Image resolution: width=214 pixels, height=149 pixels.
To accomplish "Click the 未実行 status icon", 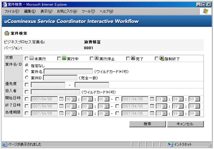I will click(32, 58).
